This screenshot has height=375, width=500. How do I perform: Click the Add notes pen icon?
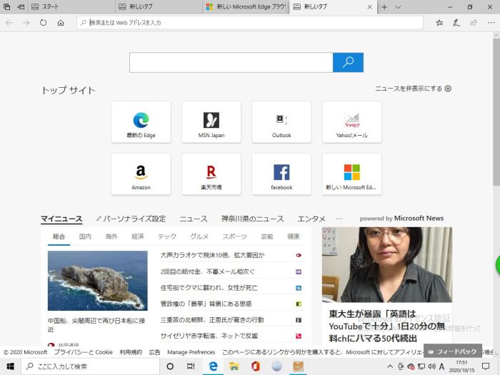(456, 23)
